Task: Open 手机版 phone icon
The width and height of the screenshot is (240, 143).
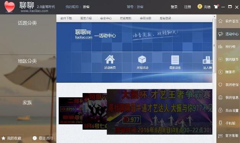Action: [x=220, y=123]
